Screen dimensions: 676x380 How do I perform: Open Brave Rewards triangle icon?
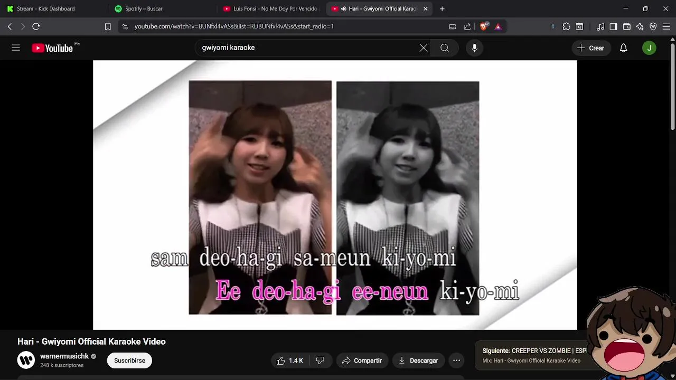[x=497, y=26]
